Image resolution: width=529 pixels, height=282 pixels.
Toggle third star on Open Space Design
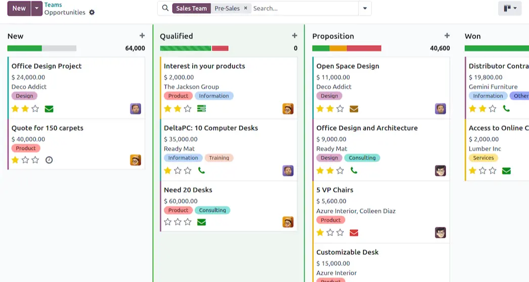coord(340,108)
